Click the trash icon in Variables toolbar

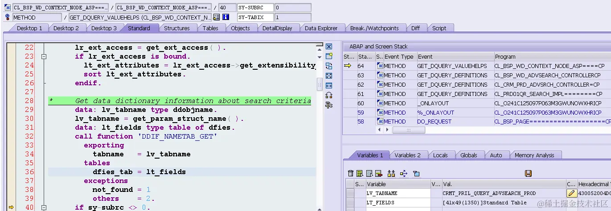click(x=351, y=173)
